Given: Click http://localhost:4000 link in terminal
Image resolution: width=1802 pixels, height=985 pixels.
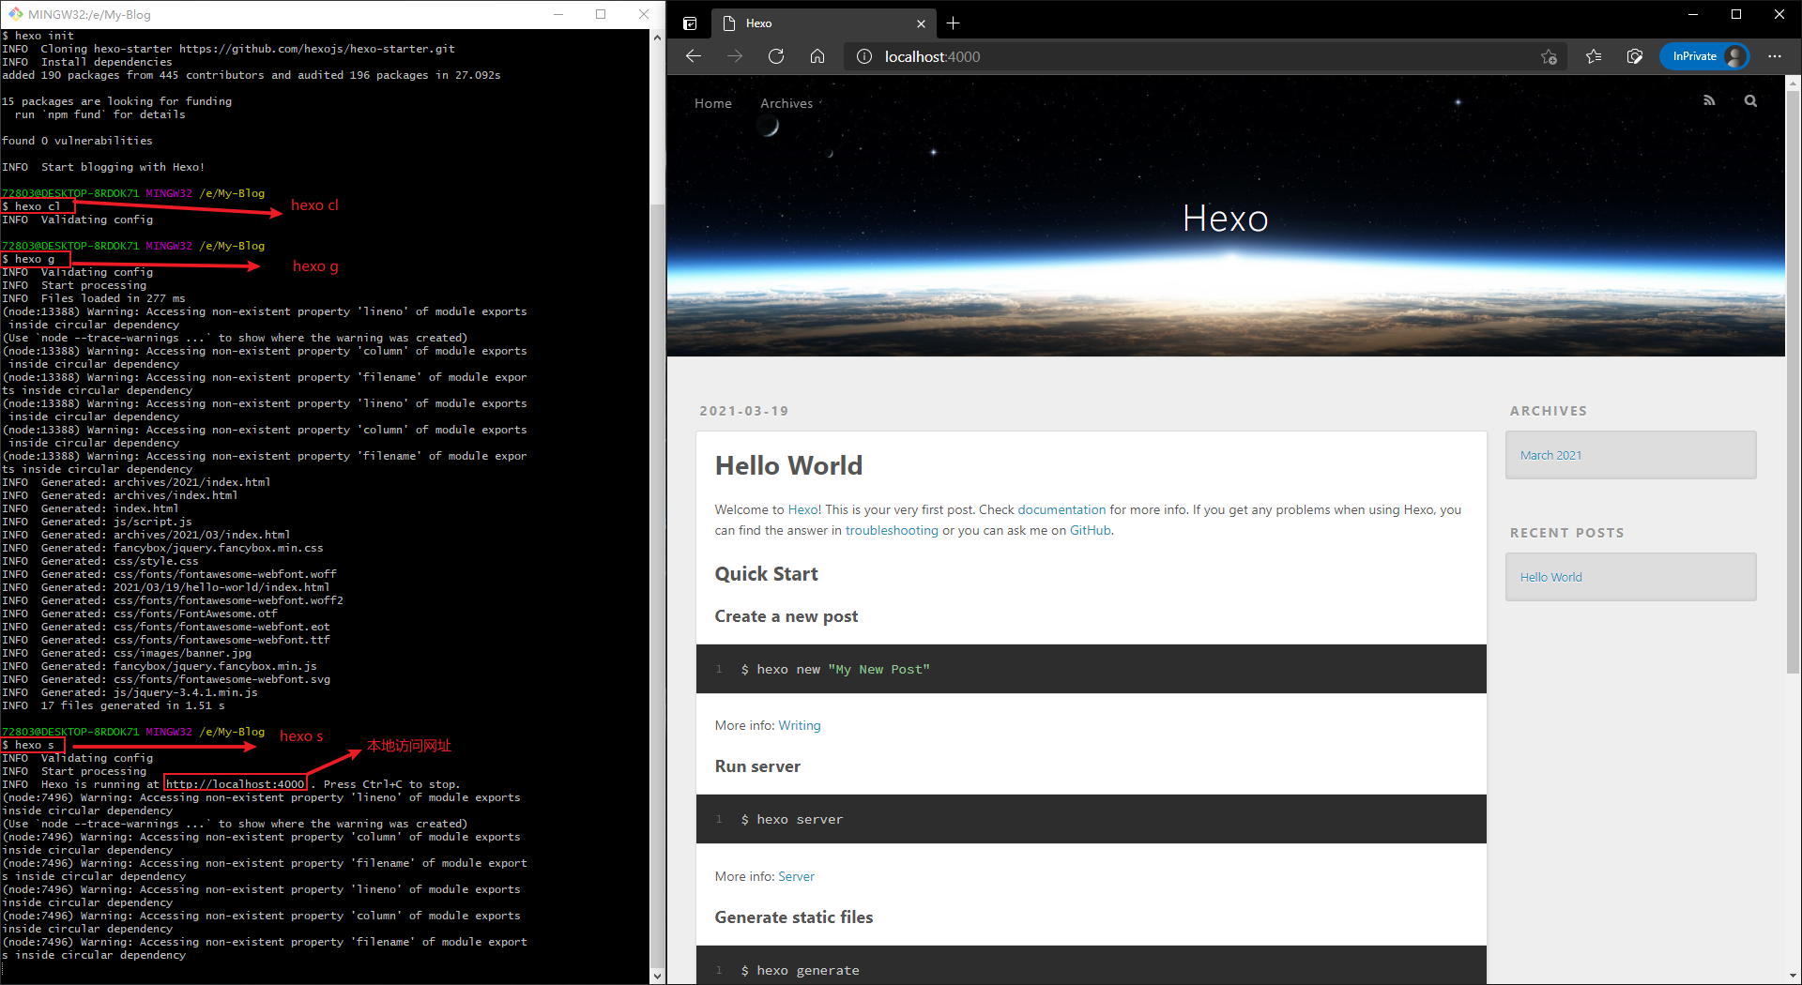Looking at the screenshot, I should tap(236, 784).
